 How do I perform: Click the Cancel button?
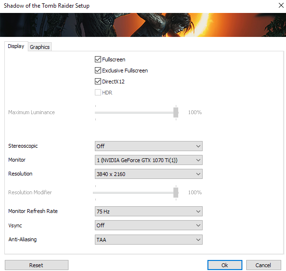pyautogui.click(x=263, y=265)
